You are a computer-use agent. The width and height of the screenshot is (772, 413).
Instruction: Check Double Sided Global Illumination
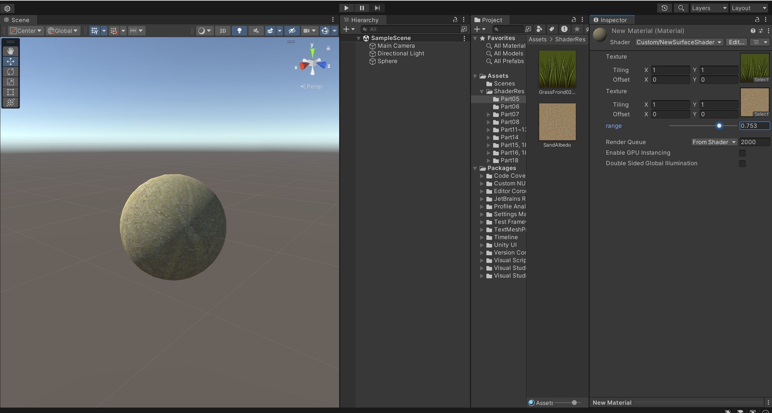coord(742,164)
